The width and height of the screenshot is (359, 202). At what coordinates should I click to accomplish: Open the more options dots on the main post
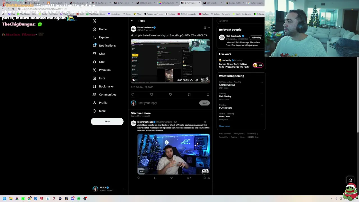click(x=209, y=27)
